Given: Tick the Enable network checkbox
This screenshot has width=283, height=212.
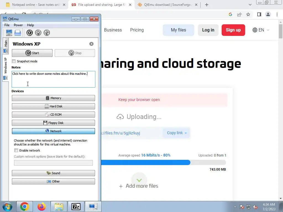Looking at the screenshot, I should (16, 150).
